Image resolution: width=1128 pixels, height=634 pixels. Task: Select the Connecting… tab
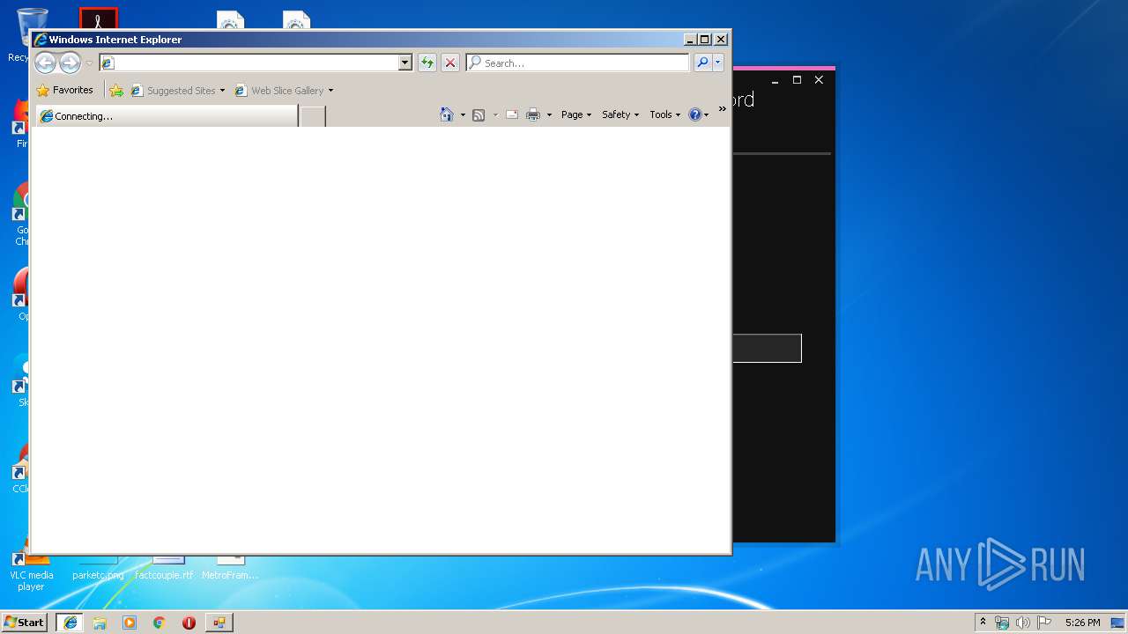[167, 116]
